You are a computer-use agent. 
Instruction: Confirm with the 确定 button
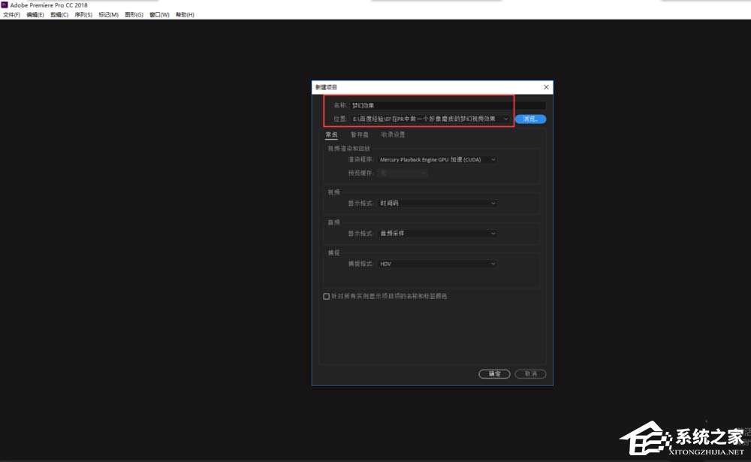tap(494, 374)
